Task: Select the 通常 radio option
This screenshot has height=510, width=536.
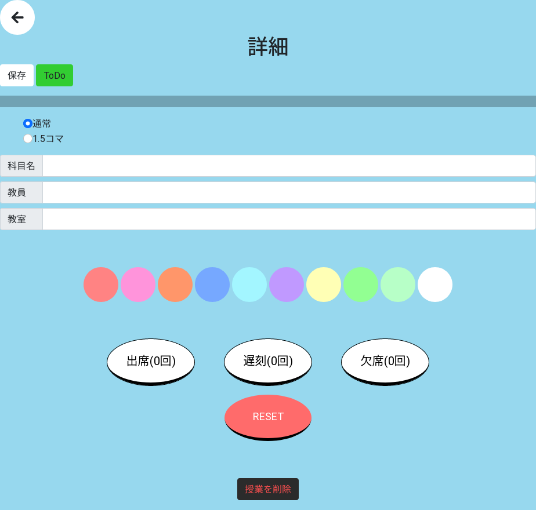Action: click(x=28, y=123)
